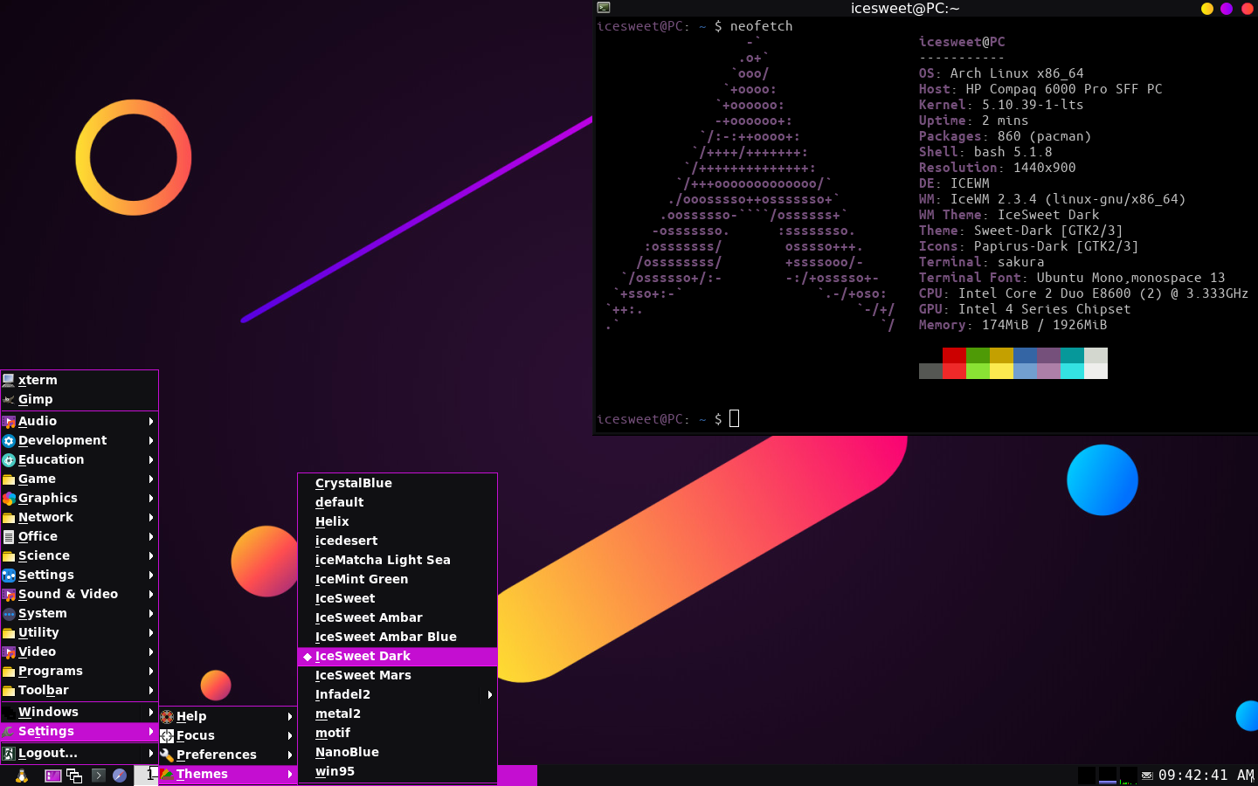1258x786 pixels.
Task: Expand the Utility submenu arrow
Action: point(151,632)
